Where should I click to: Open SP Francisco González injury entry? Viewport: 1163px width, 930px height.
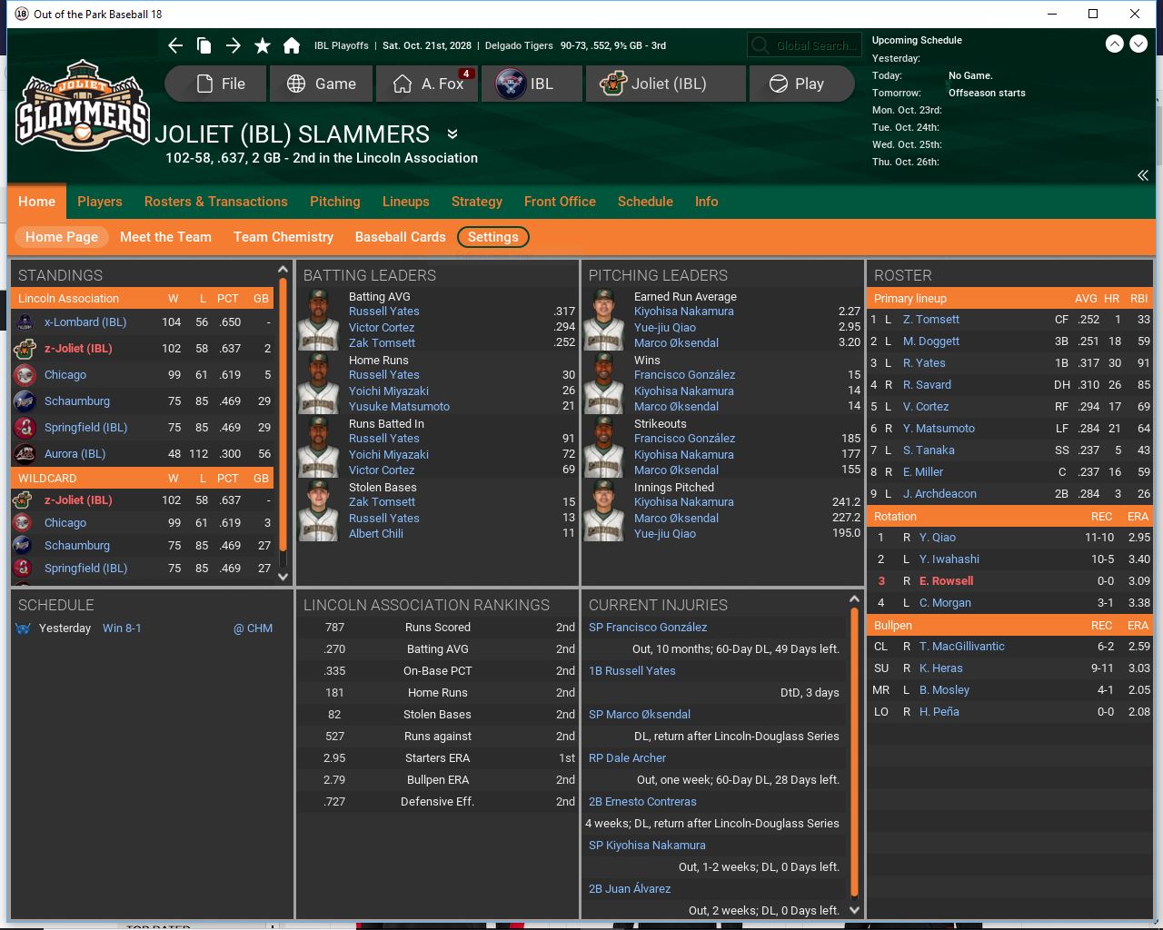click(x=648, y=628)
